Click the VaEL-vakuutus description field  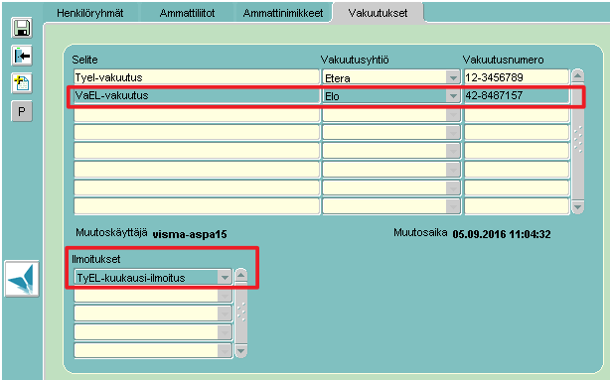tap(197, 95)
